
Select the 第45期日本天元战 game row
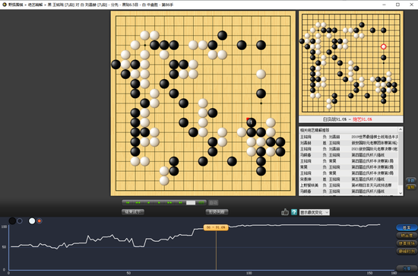pos(349,185)
